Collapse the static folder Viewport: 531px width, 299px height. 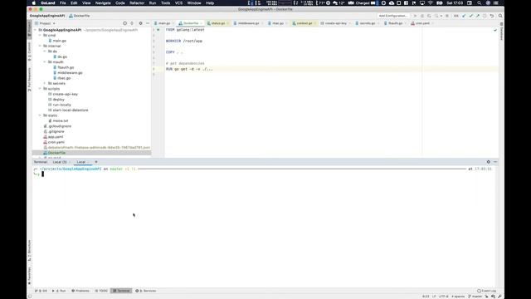pos(41,115)
